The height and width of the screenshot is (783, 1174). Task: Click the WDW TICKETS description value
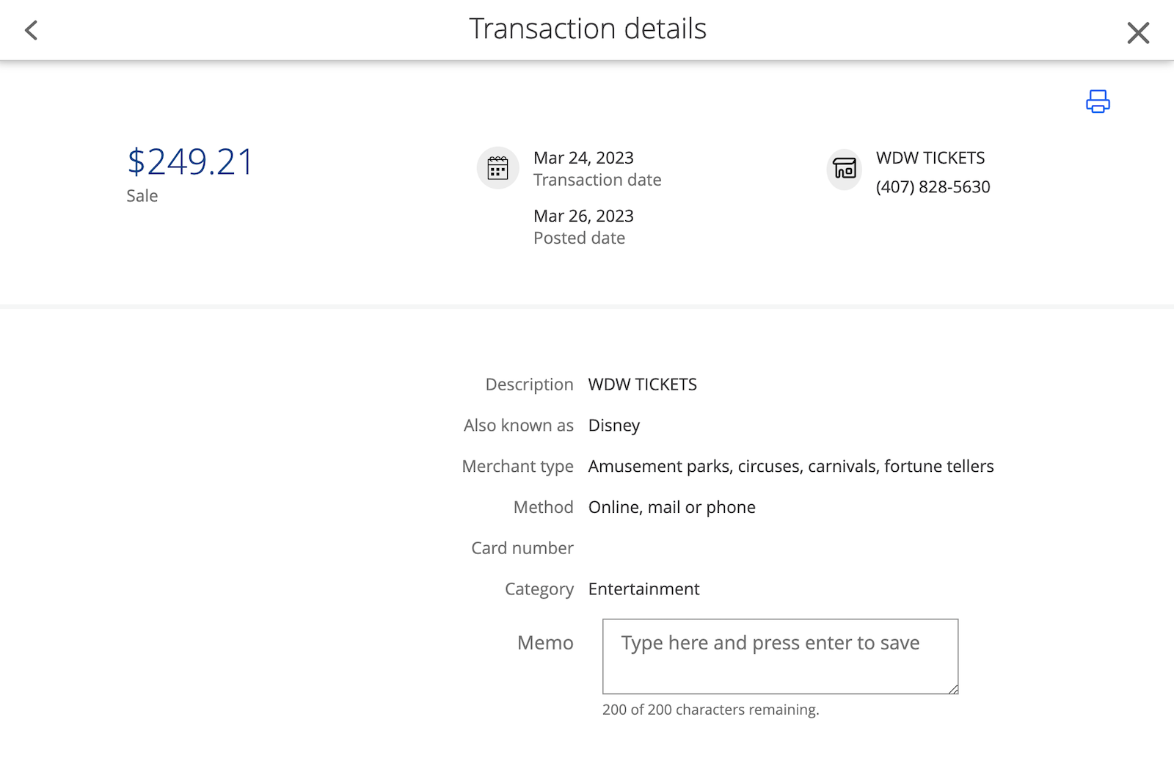[x=642, y=385]
